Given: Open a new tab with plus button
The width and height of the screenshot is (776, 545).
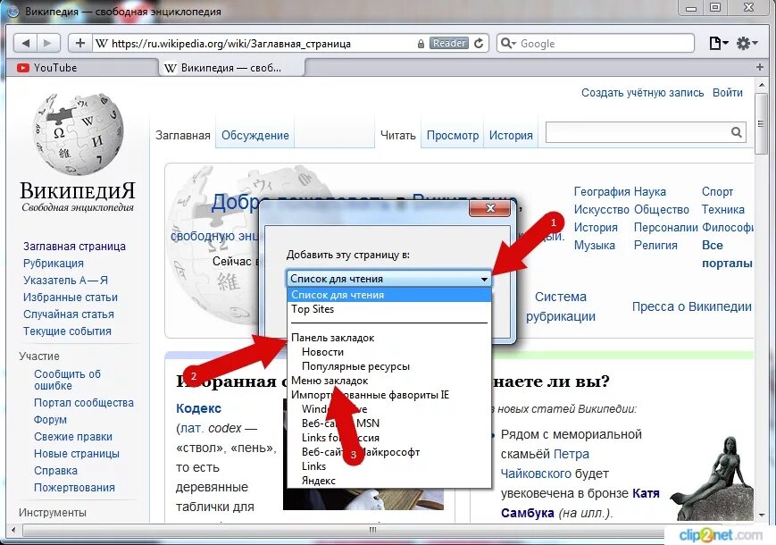Looking at the screenshot, I should point(760,67).
